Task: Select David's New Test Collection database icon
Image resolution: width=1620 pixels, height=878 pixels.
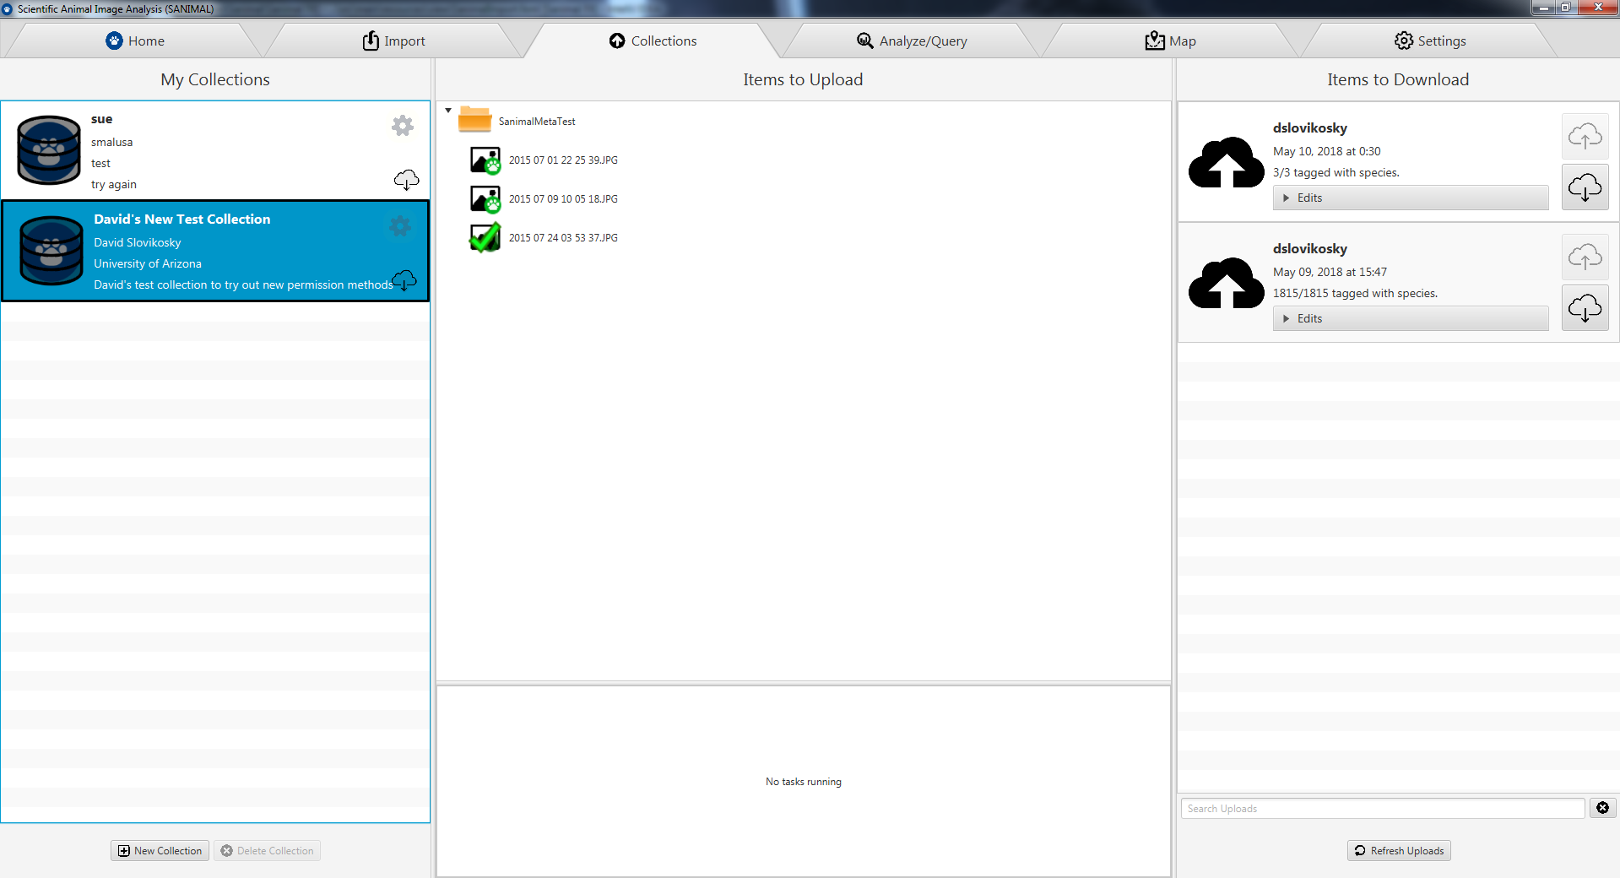Action: tap(51, 251)
